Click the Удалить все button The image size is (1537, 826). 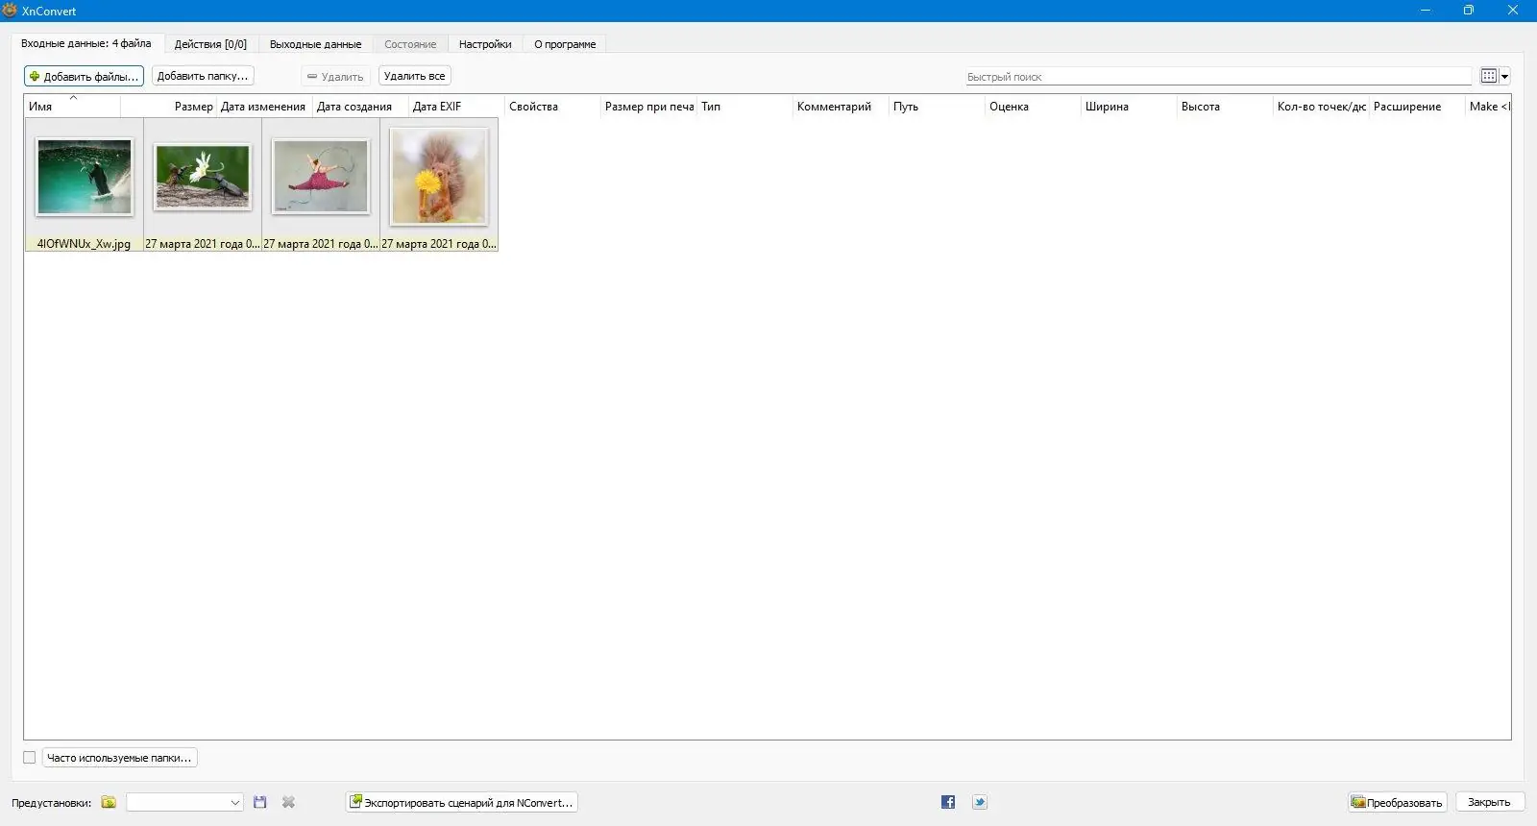tap(415, 76)
